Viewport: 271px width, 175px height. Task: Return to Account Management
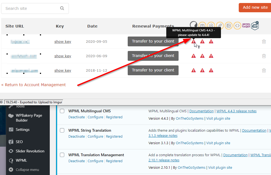click(x=34, y=85)
